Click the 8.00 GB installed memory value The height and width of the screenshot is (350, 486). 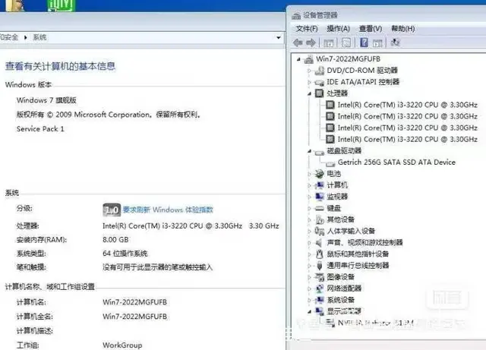(x=115, y=240)
